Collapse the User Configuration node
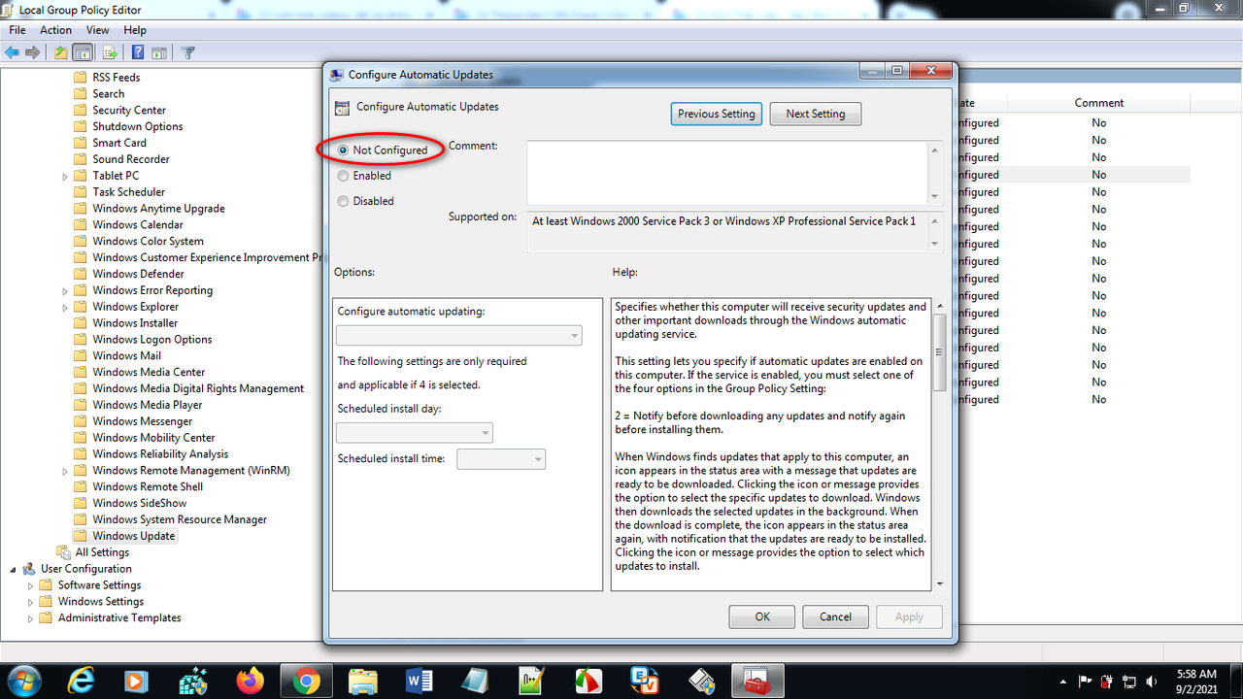Screen dimensions: 1243x699 pyautogui.click(x=14, y=569)
